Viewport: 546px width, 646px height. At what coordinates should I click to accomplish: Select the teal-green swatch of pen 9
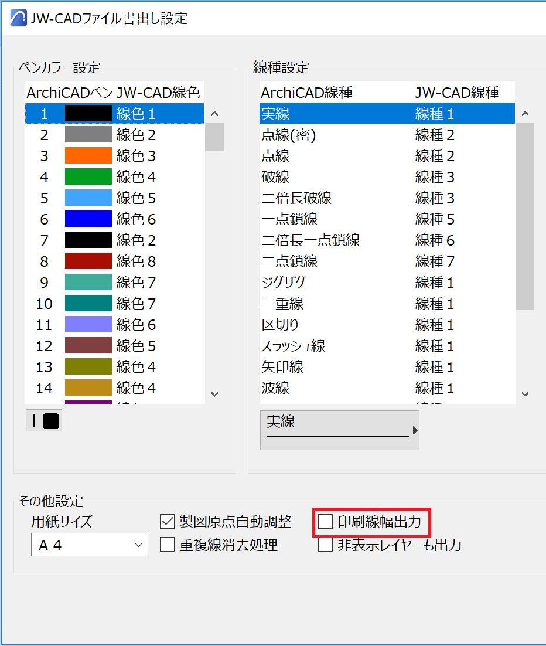click(88, 282)
